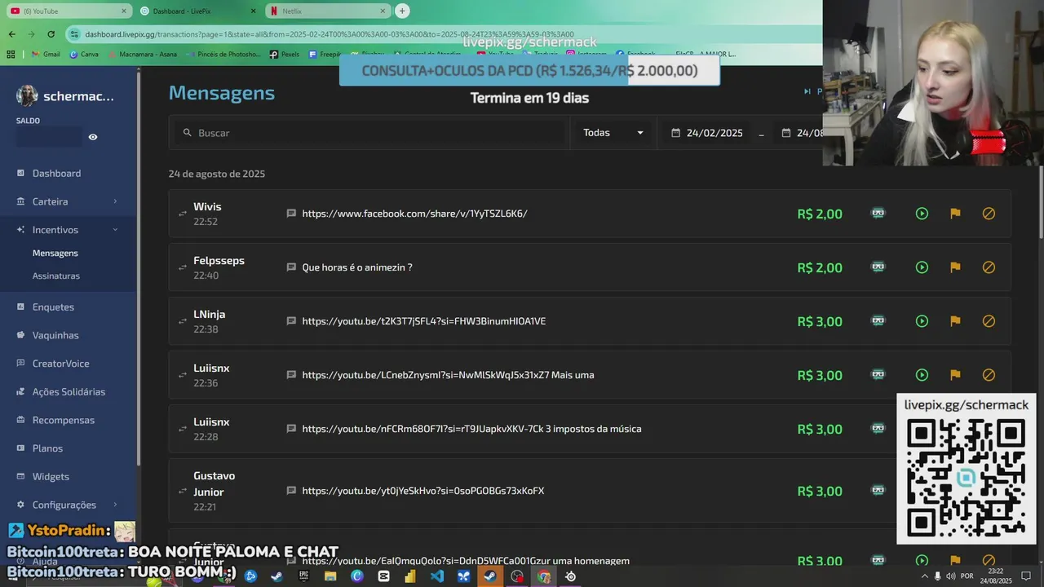Open Ações Solidárias in the sidebar
The width and height of the screenshot is (1044, 587).
69,391
